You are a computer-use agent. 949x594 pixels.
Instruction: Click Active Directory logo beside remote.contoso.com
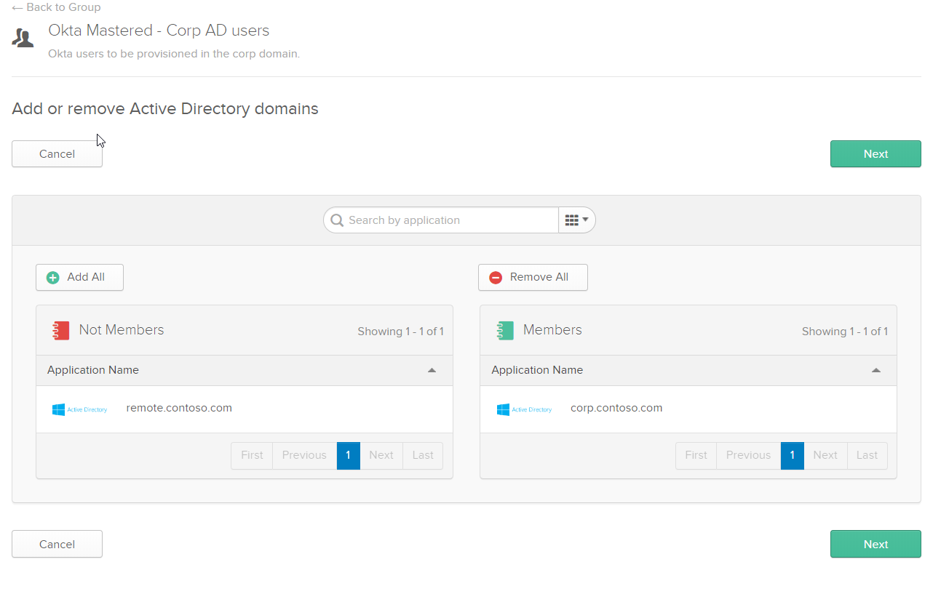tap(79, 409)
